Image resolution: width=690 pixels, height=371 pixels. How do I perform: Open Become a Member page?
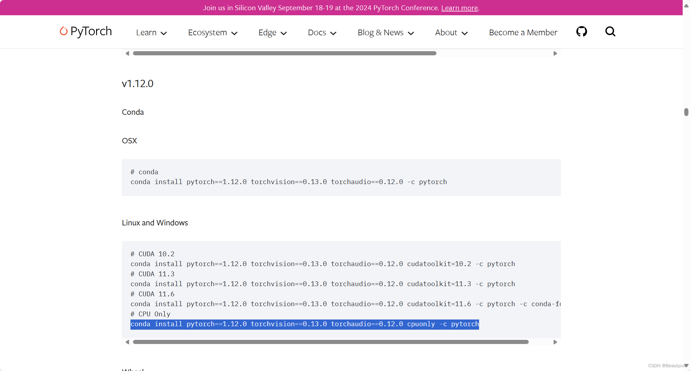pos(523,32)
